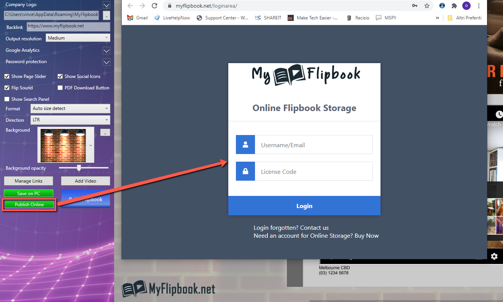Click the key icon in the address bar
The image size is (503, 302).
(x=415, y=6)
